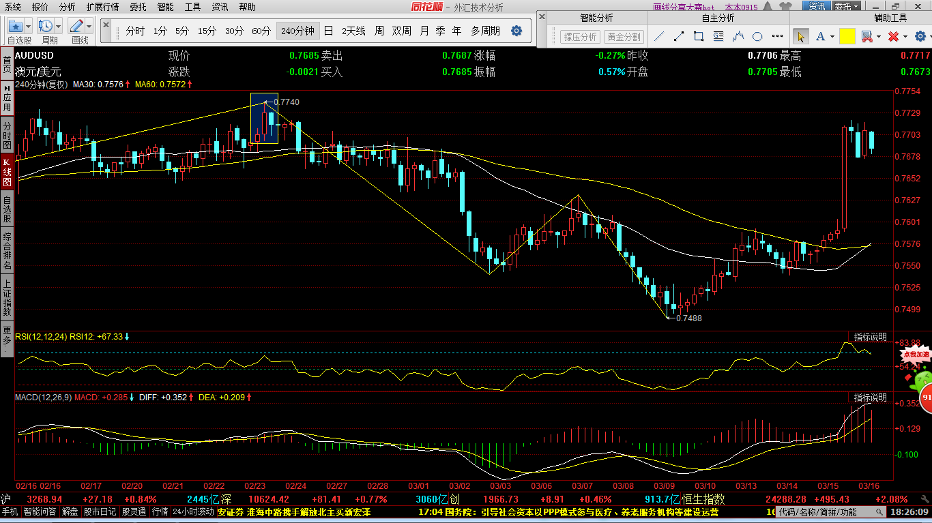Switch chart to 1分 period
The height and width of the screenshot is (523, 932).
pos(160,31)
